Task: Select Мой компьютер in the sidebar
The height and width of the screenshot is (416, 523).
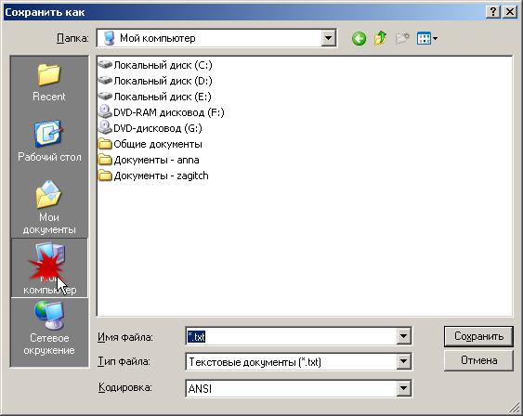Action: [49, 267]
